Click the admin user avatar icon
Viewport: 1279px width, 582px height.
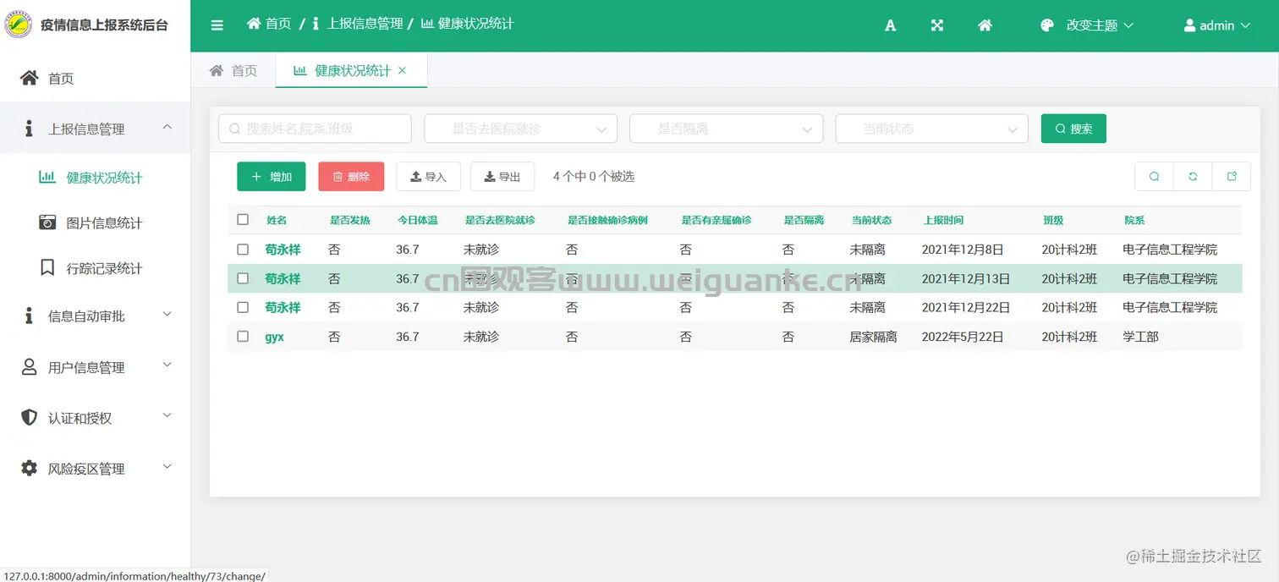[x=1189, y=25]
